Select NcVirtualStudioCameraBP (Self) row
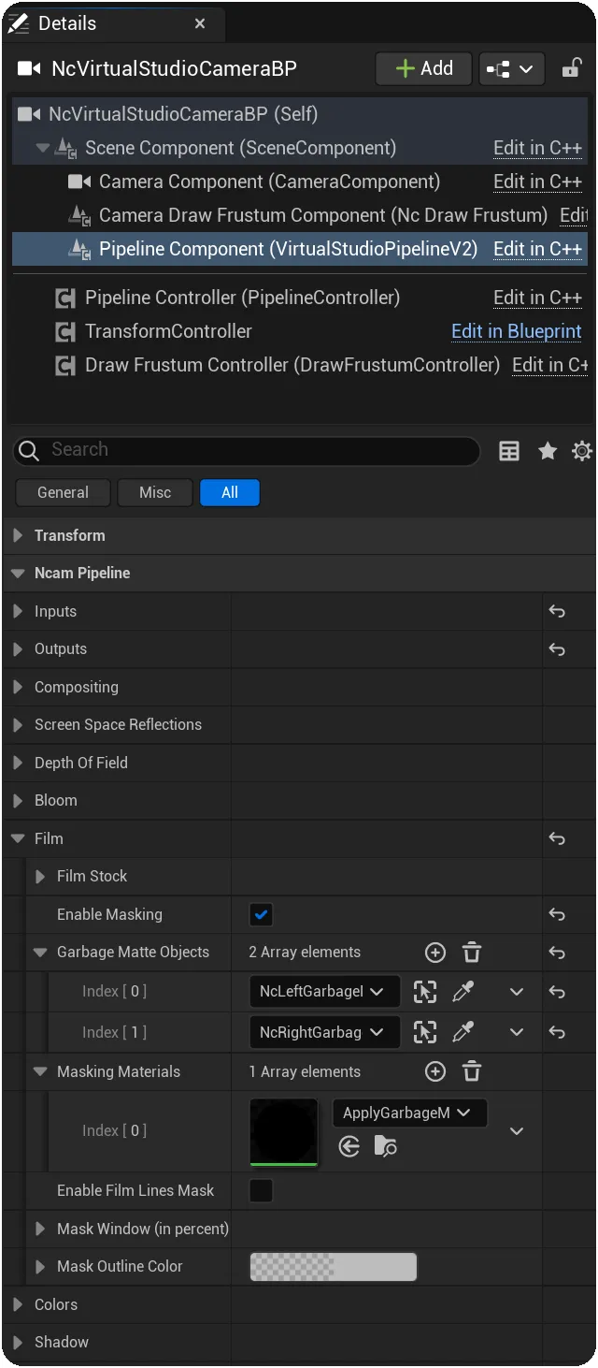 tap(300, 114)
